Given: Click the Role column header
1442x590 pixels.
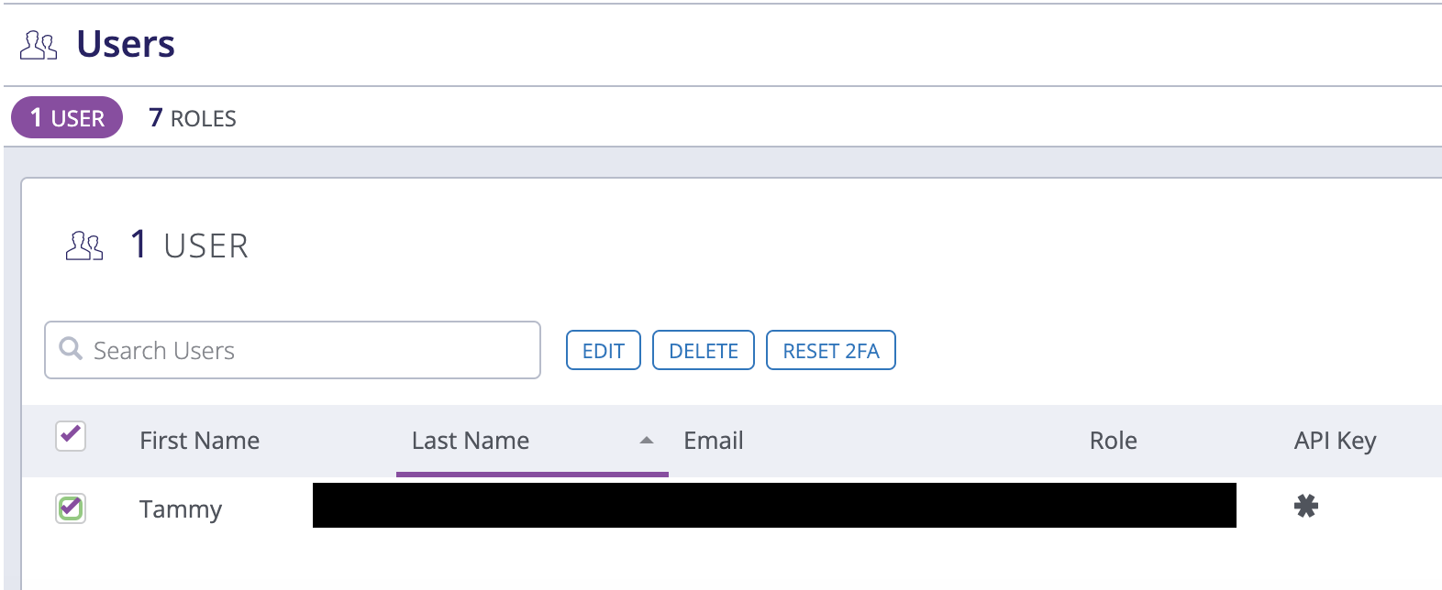Looking at the screenshot, I should click(x=1113, y=441).
